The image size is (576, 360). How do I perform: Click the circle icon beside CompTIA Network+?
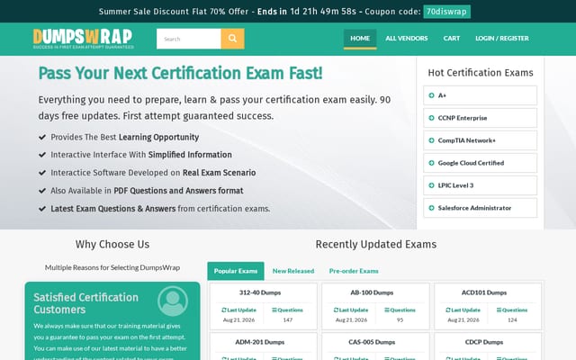pyautogui.click(x=431, y=140)
